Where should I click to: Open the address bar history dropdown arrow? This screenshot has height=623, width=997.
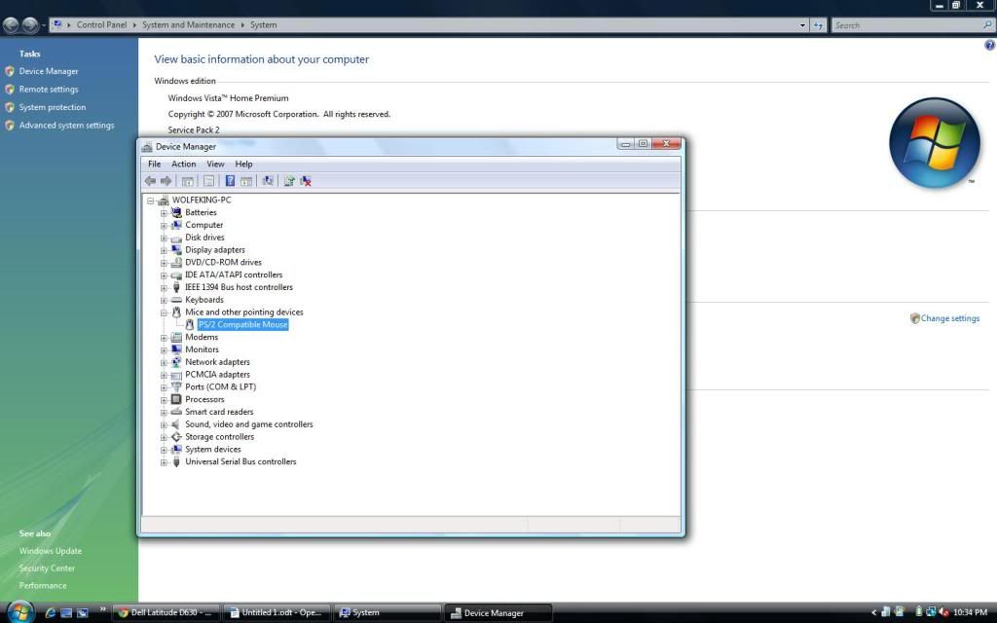pos(802,25)
